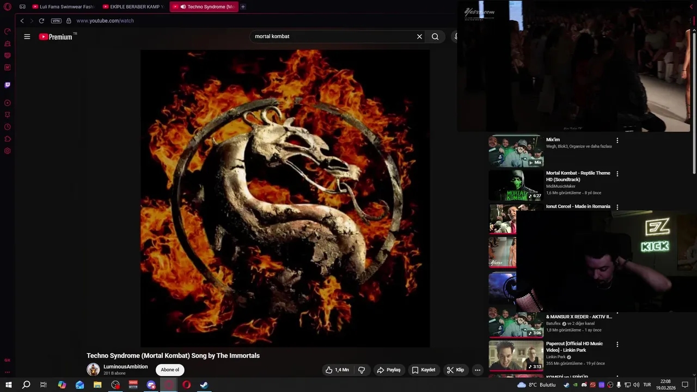Share video with Paylaş button
697x392 pixels.
388,370
